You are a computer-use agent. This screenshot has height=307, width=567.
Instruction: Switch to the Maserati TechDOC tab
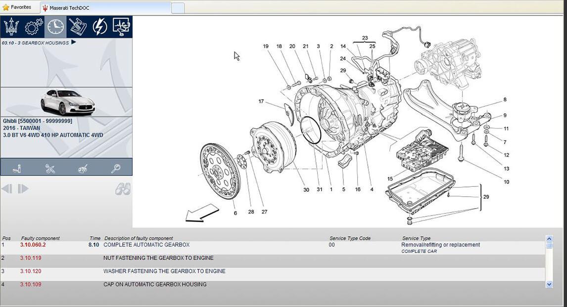[69, 7]
